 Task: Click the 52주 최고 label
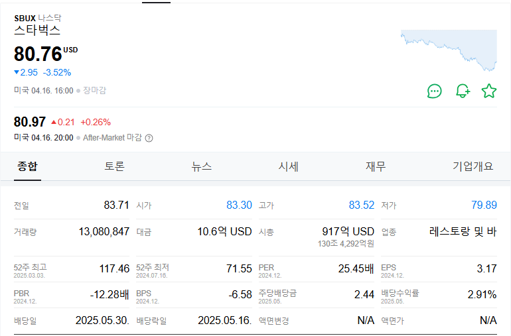(x=31, y=267)
